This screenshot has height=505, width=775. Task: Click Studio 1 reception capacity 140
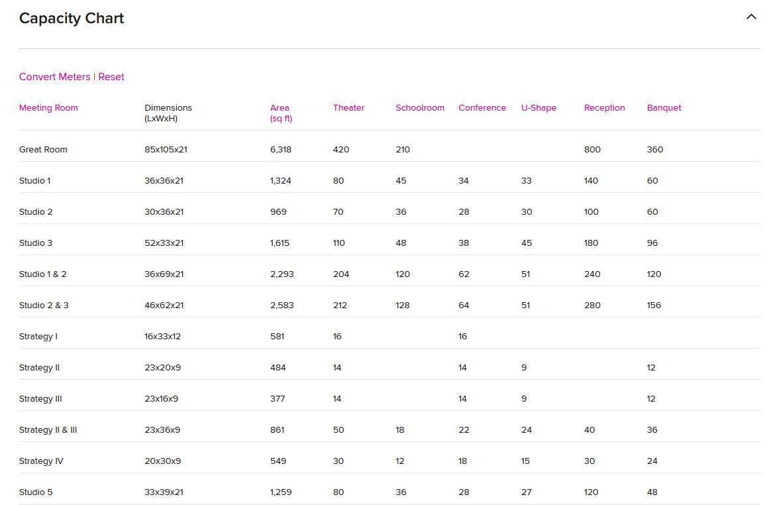(591, 180)
